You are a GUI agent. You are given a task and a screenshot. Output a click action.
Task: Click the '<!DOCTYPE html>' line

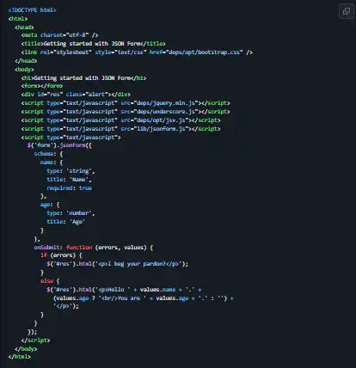tap(33, 10)
